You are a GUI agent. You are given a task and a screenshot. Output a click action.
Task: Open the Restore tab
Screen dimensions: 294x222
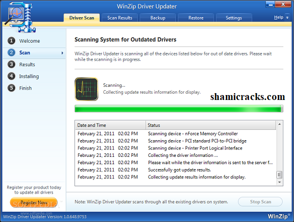[x=196, y=18]
